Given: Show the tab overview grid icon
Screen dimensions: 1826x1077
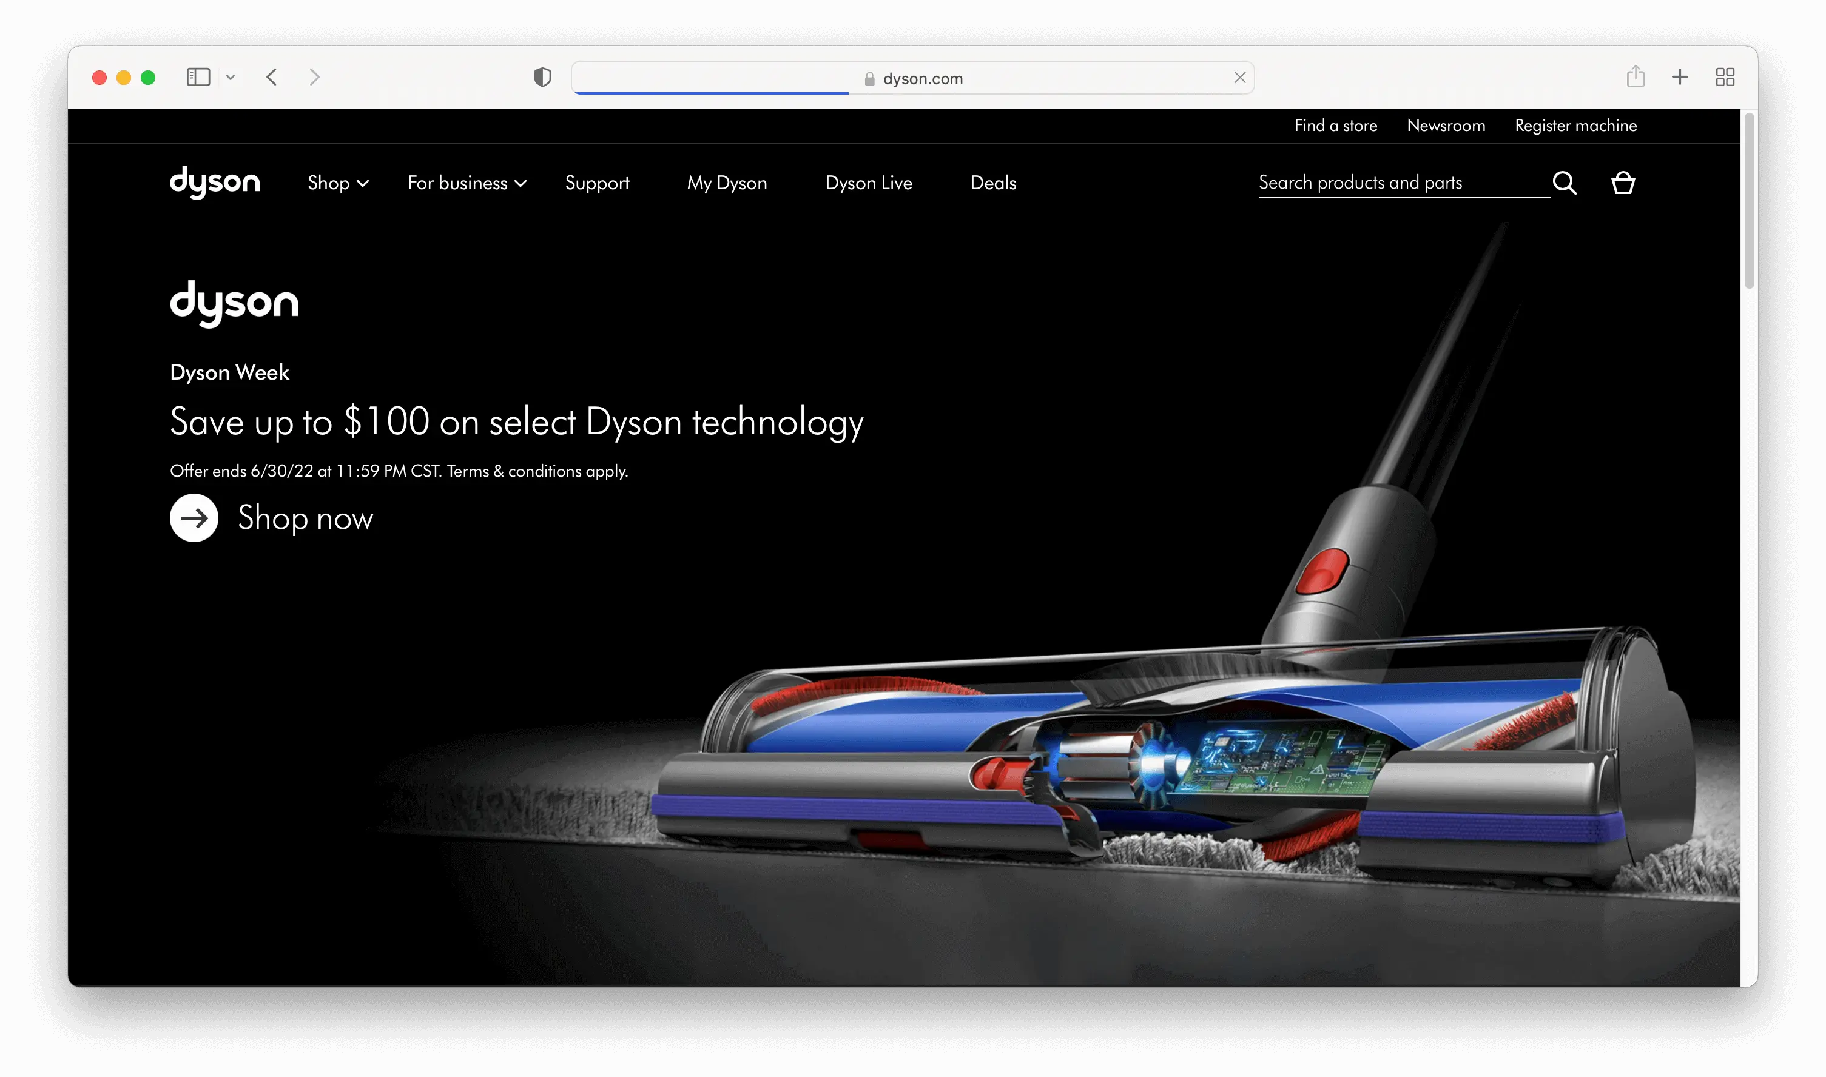Looking at the screenshot, I should tap(1725, 77).
